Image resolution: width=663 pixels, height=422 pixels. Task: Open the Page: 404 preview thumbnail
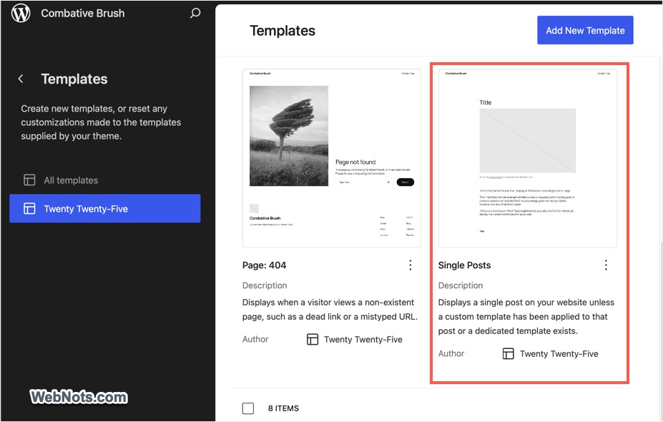click(332, 158)
